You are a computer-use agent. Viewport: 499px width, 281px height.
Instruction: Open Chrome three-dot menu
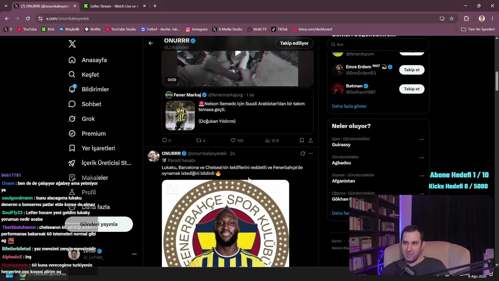(493, 18)
